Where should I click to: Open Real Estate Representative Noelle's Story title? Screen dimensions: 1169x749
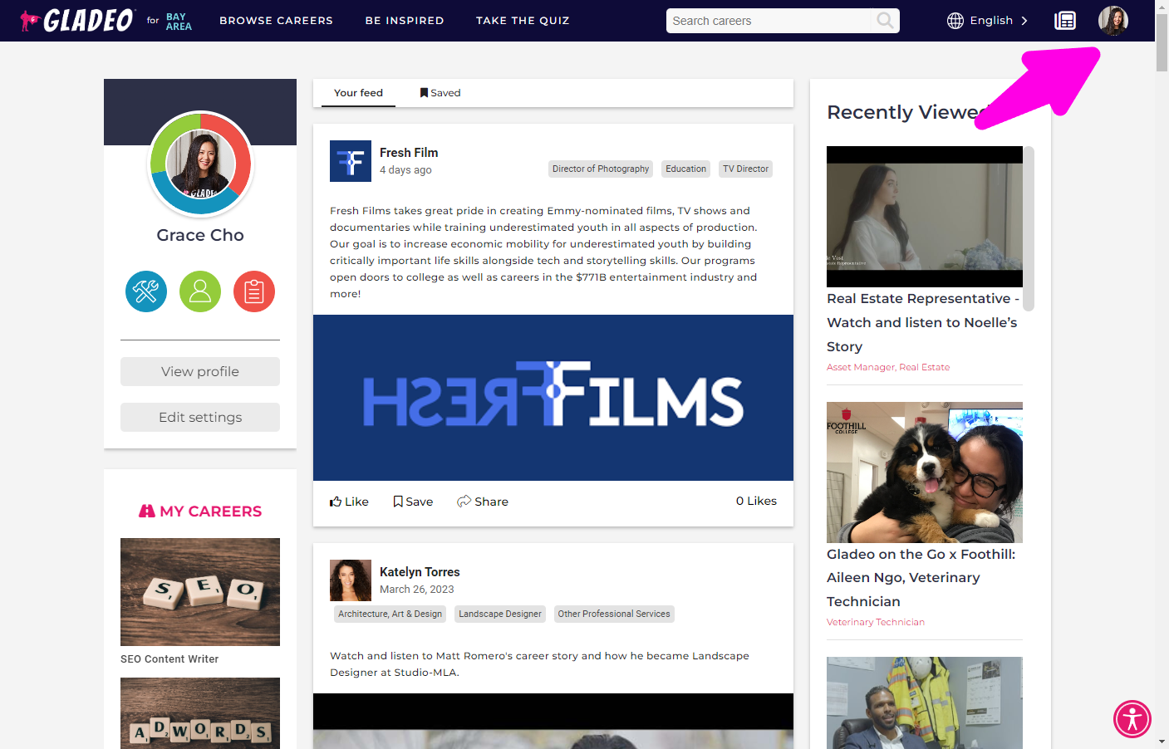point(923,322)
